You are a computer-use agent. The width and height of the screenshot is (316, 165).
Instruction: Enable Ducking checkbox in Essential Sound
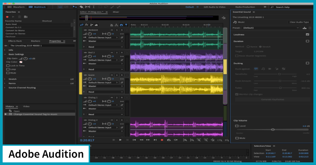coord(307,63)
